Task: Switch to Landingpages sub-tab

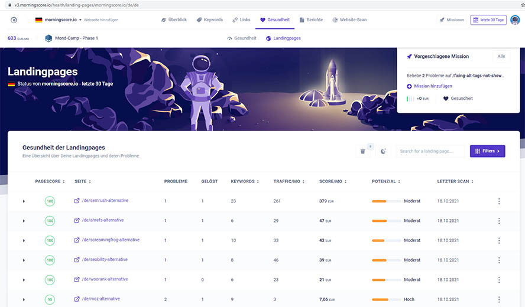Action: pos(283,38)
